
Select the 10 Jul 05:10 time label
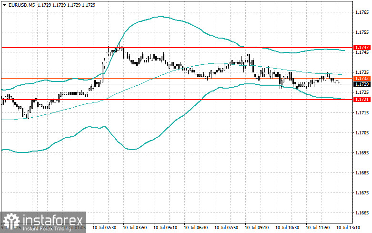(165, 228)
